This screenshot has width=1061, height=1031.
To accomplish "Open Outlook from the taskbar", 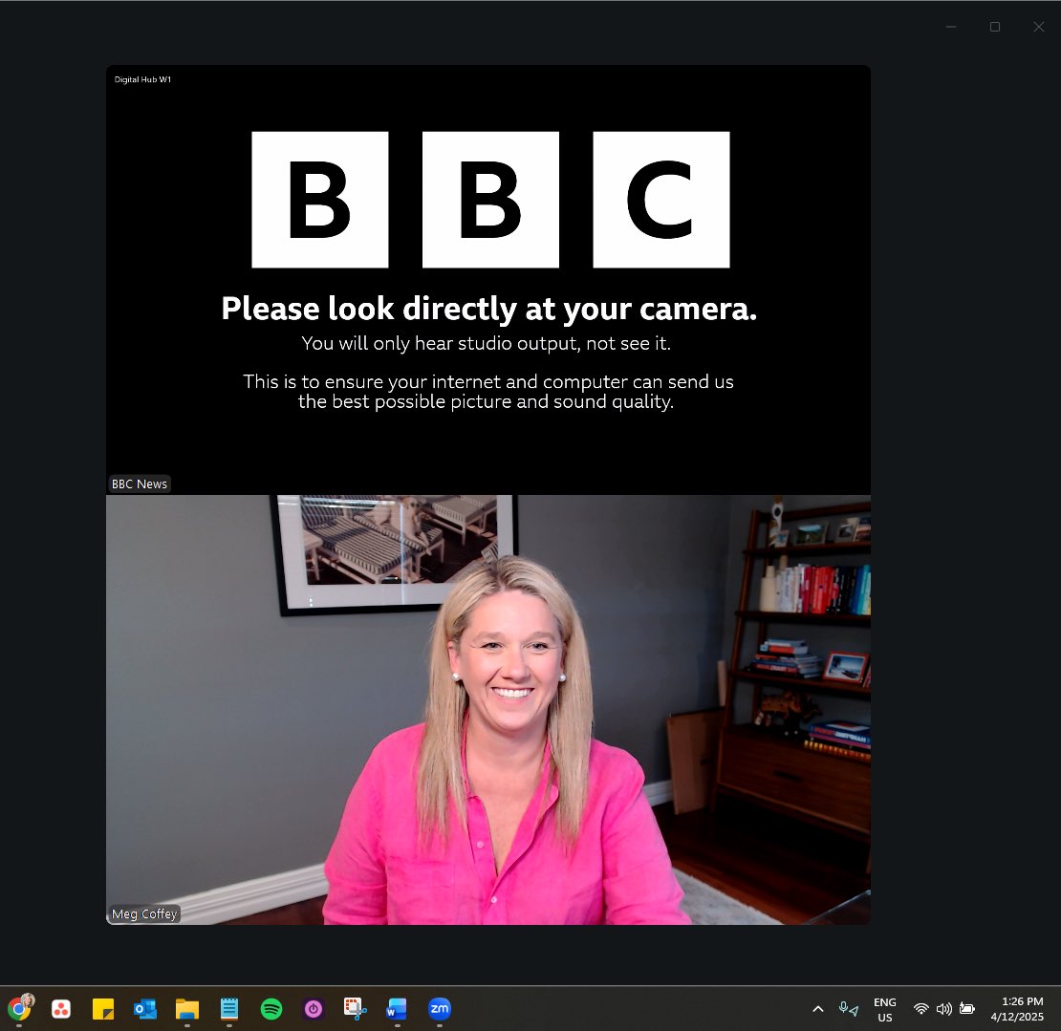I will tap(145, 1009).
